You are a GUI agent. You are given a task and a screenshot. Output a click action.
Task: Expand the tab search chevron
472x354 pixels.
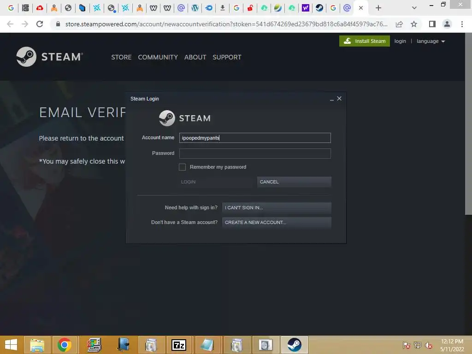point(414,8)
